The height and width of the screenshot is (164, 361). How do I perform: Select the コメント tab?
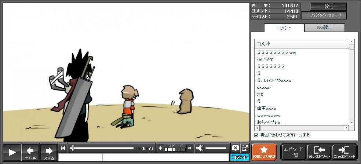pyautogui.click(x=284, y=28)
